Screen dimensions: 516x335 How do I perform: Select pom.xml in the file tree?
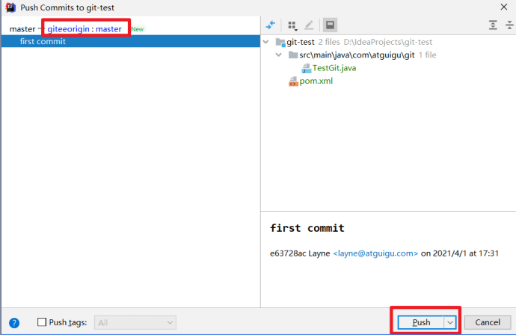tap(316, 81)
